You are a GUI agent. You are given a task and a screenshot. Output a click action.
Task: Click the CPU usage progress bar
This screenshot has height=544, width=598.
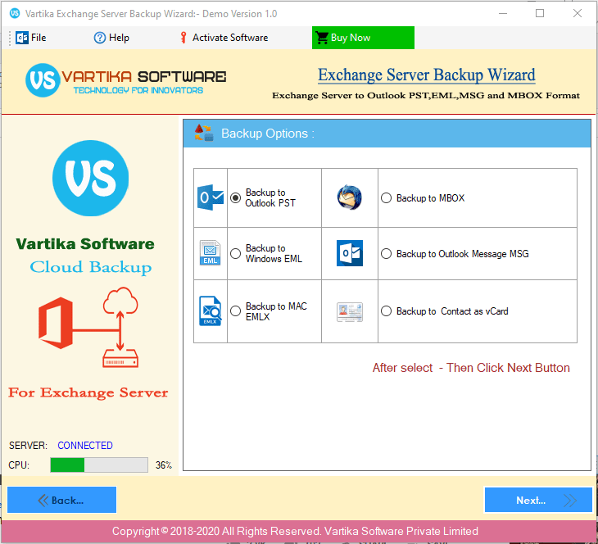click(99, 465)
